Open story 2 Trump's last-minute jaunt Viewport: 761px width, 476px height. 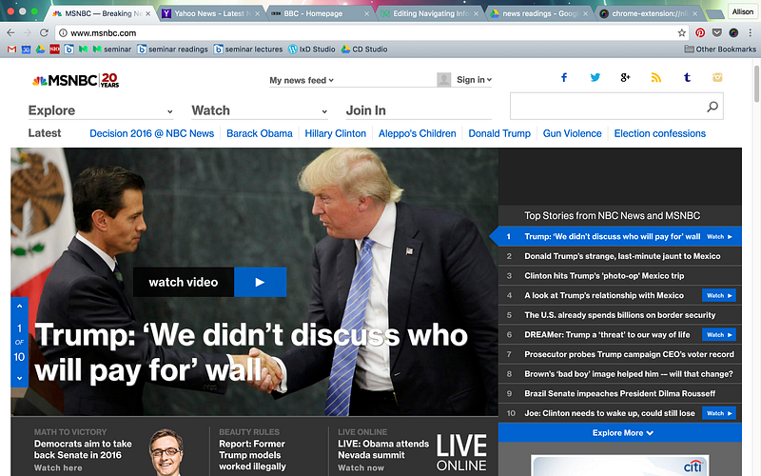click(x=622, y=256)
